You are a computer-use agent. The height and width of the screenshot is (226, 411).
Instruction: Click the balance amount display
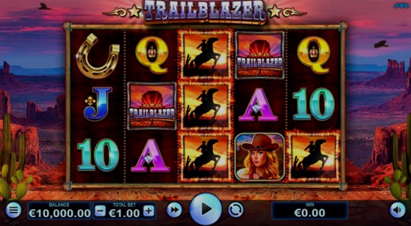[x=59, y=211]
